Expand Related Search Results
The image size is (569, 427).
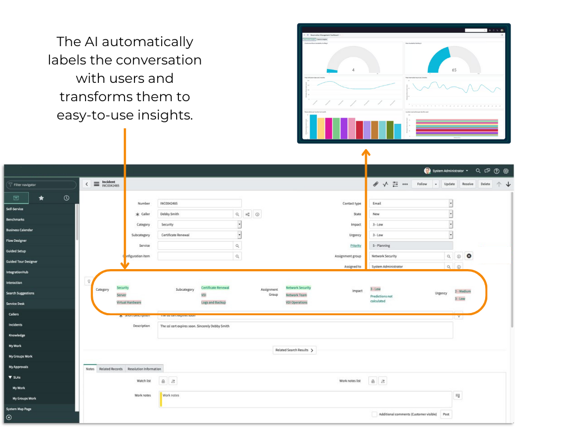295,350
